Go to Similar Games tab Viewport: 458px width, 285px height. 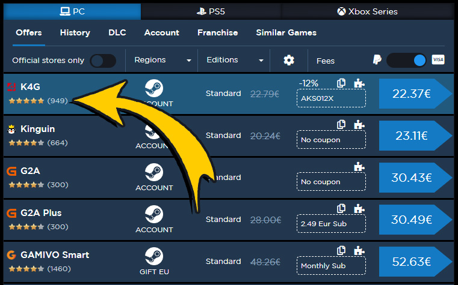286,33
